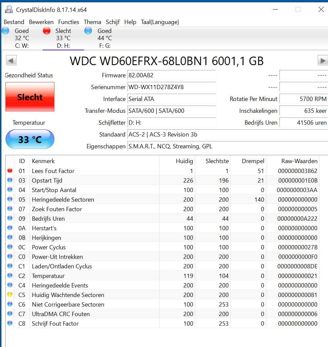Click status icon of Niet Corrigeerbare Sectoren
This screenshot has height=347, width=328.
click(10, 304)
